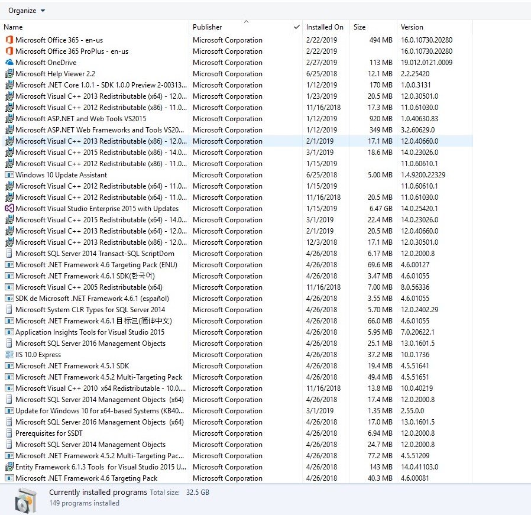The image size is (531, 515).
Task: Click the .NET Core 1.0.1 SDK icon
Action: 9,85
